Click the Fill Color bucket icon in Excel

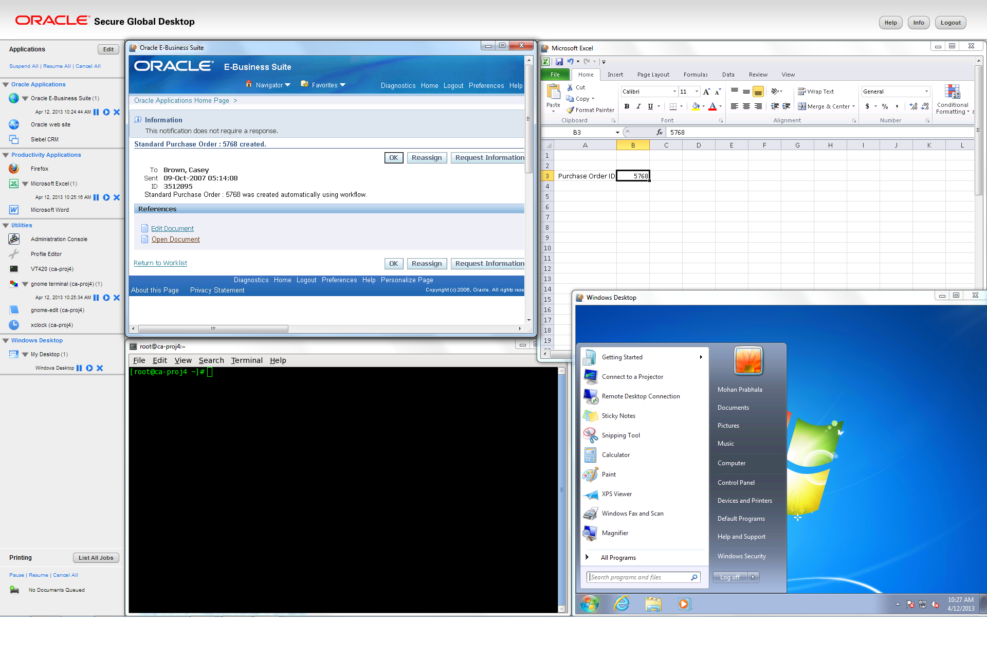tap(696, 106)
